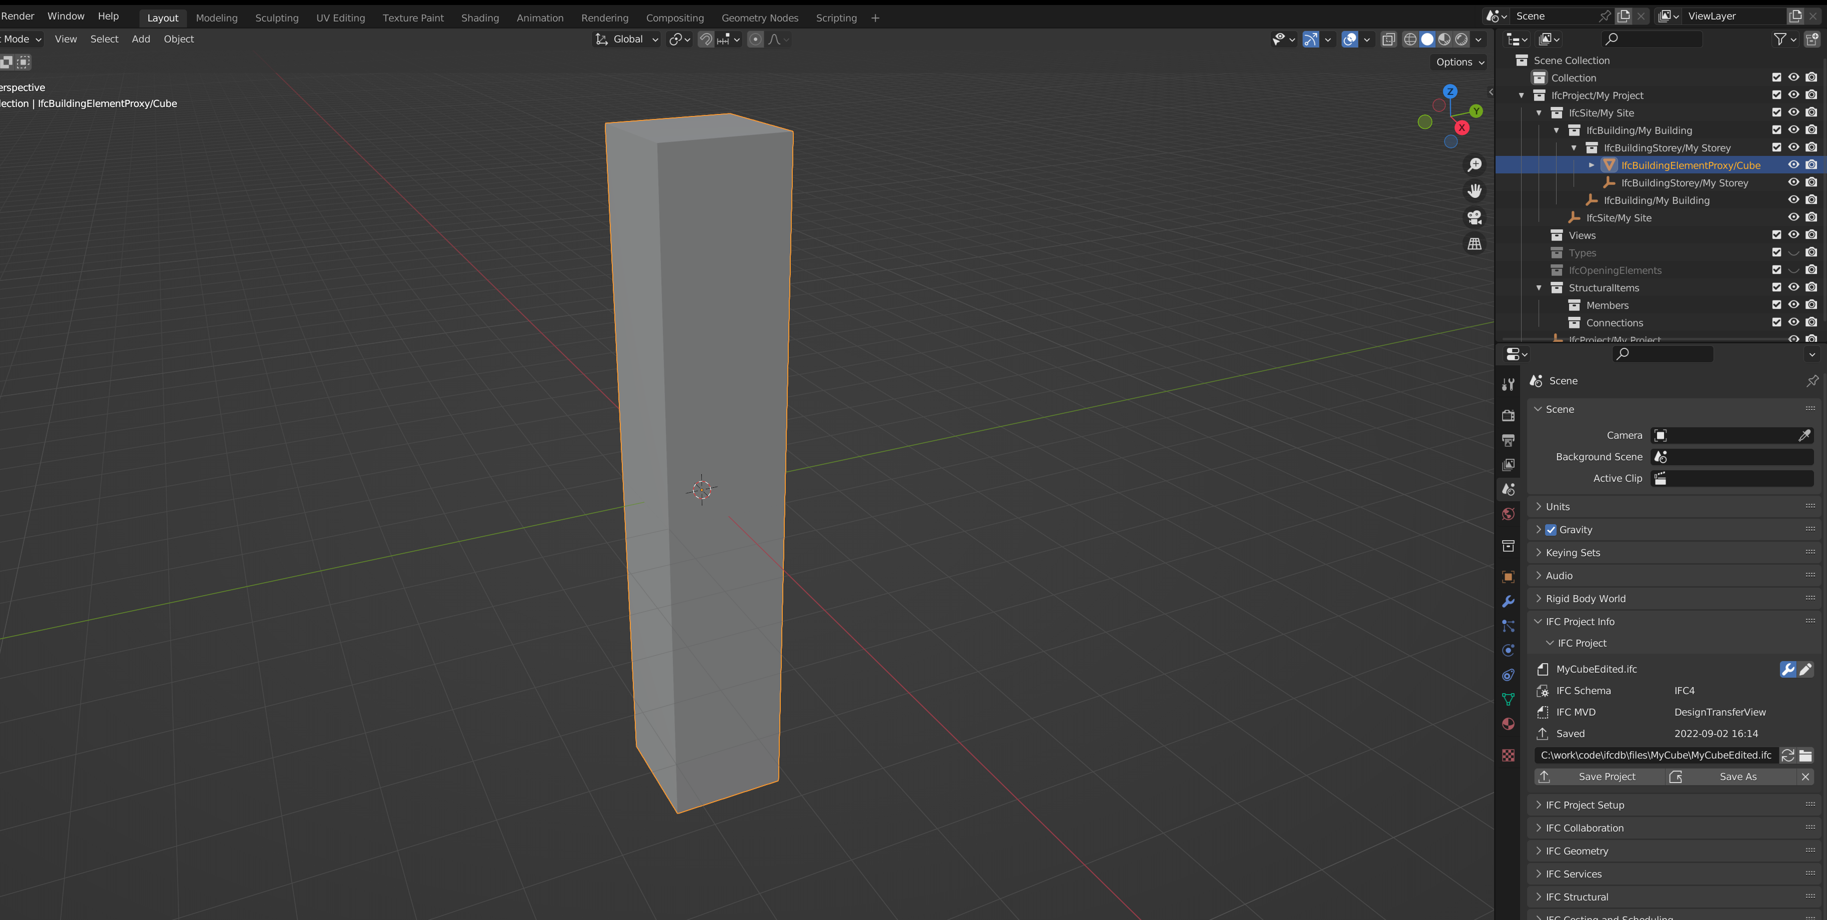Open the Collection properties tab

pos(1508,546)
